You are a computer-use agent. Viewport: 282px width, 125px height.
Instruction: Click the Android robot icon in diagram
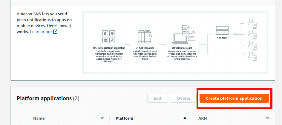click(x=112, y=33)
